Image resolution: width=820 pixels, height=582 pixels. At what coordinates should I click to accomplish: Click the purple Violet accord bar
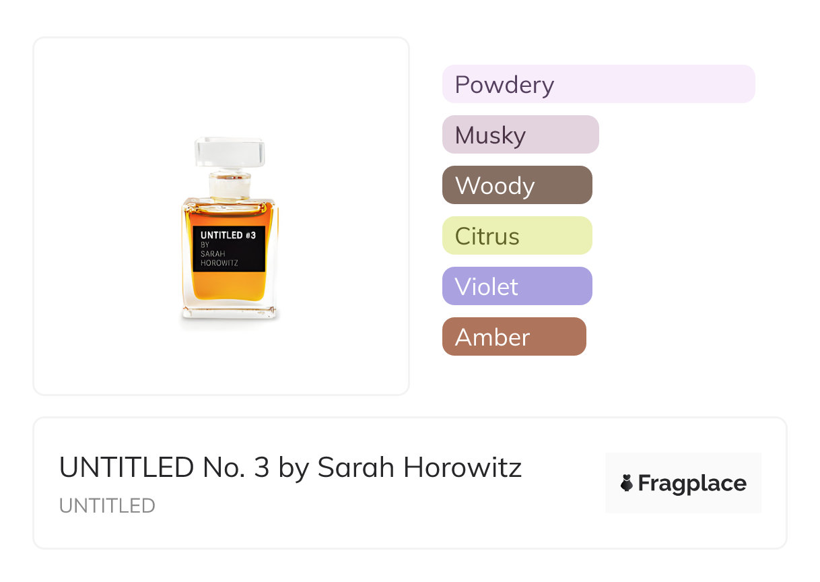coord(517,286)
